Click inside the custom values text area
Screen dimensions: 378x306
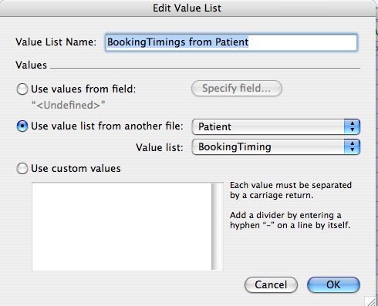pyautogui.click(x=121, y=227)
